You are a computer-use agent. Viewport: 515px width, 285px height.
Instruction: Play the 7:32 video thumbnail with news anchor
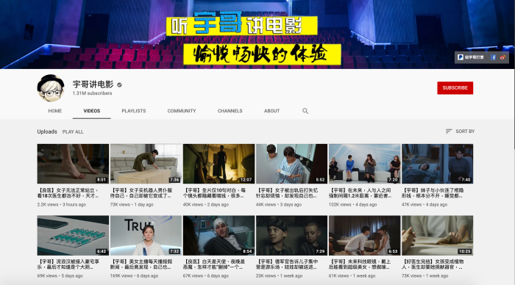coord(146,235)
